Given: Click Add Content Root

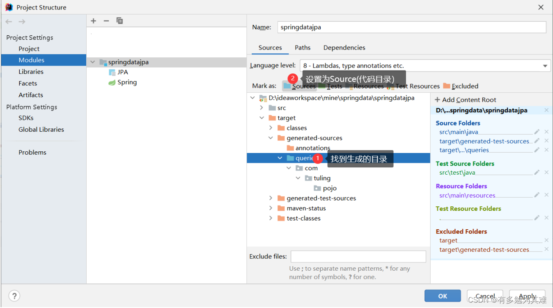Looking at the screenshot, I should tap(465, 100).
